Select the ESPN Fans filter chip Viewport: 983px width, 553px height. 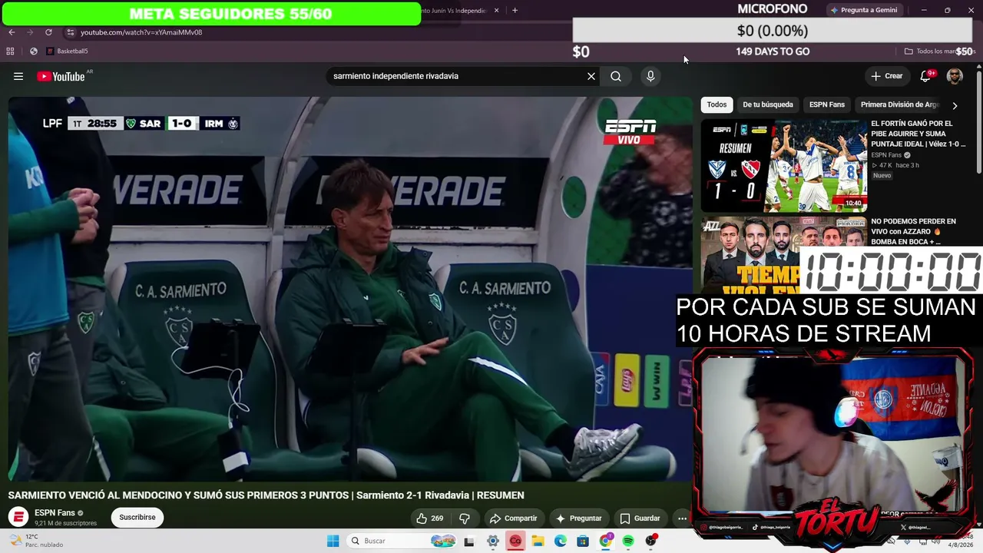click(826, 104)
